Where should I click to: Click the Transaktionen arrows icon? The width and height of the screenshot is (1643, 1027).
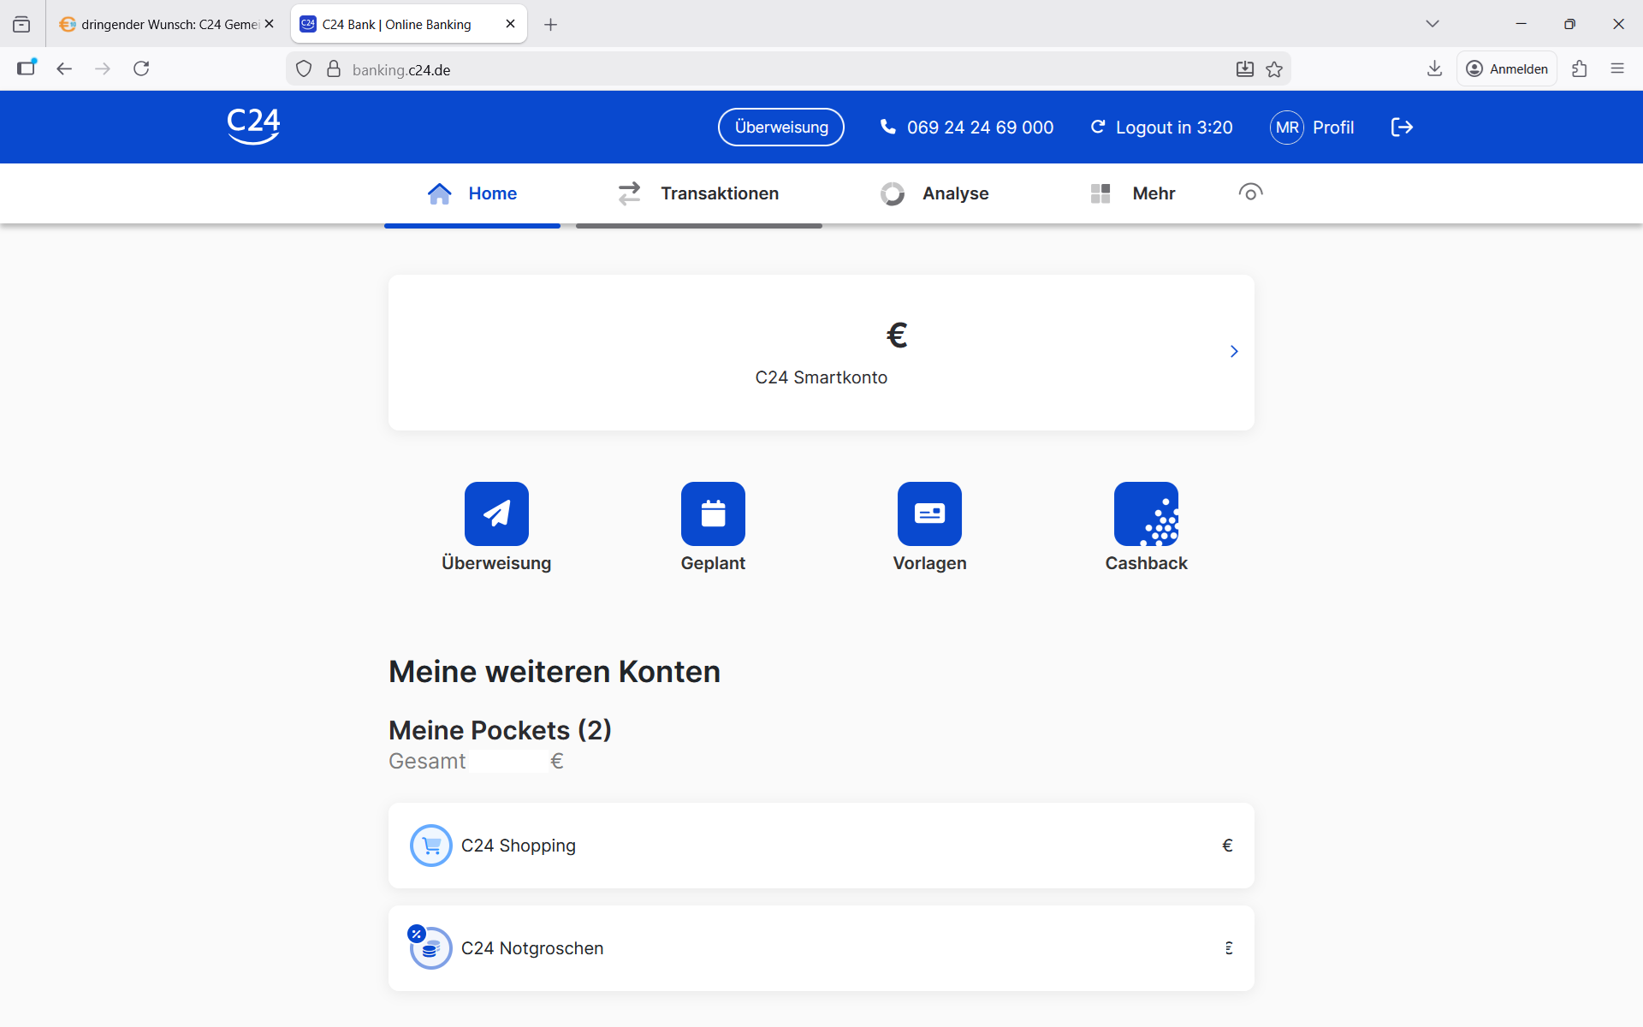pyautogui.click(x=630, y=193)
